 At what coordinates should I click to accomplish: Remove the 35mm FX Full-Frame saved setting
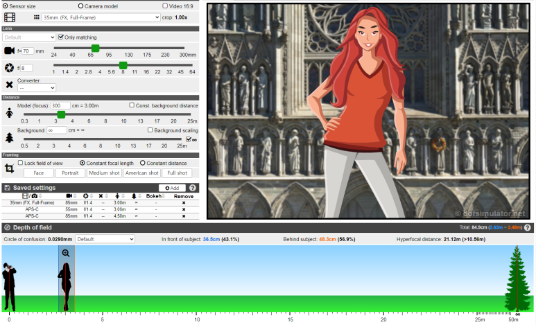click(184, 202)
